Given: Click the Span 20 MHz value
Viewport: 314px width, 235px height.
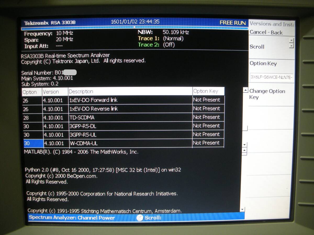Looking at the screenshot, I should (64, 39).
